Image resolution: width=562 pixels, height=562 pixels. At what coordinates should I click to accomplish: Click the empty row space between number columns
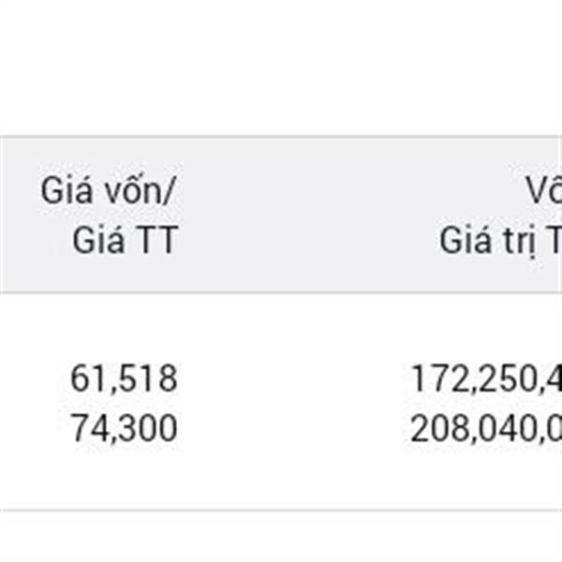[294, 403]
